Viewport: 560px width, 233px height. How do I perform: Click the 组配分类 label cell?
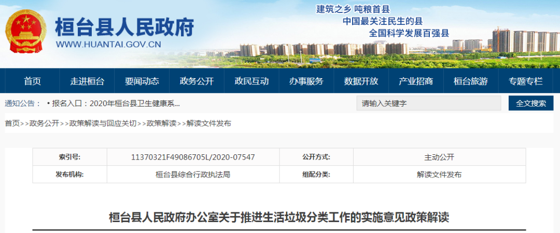point(316,175)
